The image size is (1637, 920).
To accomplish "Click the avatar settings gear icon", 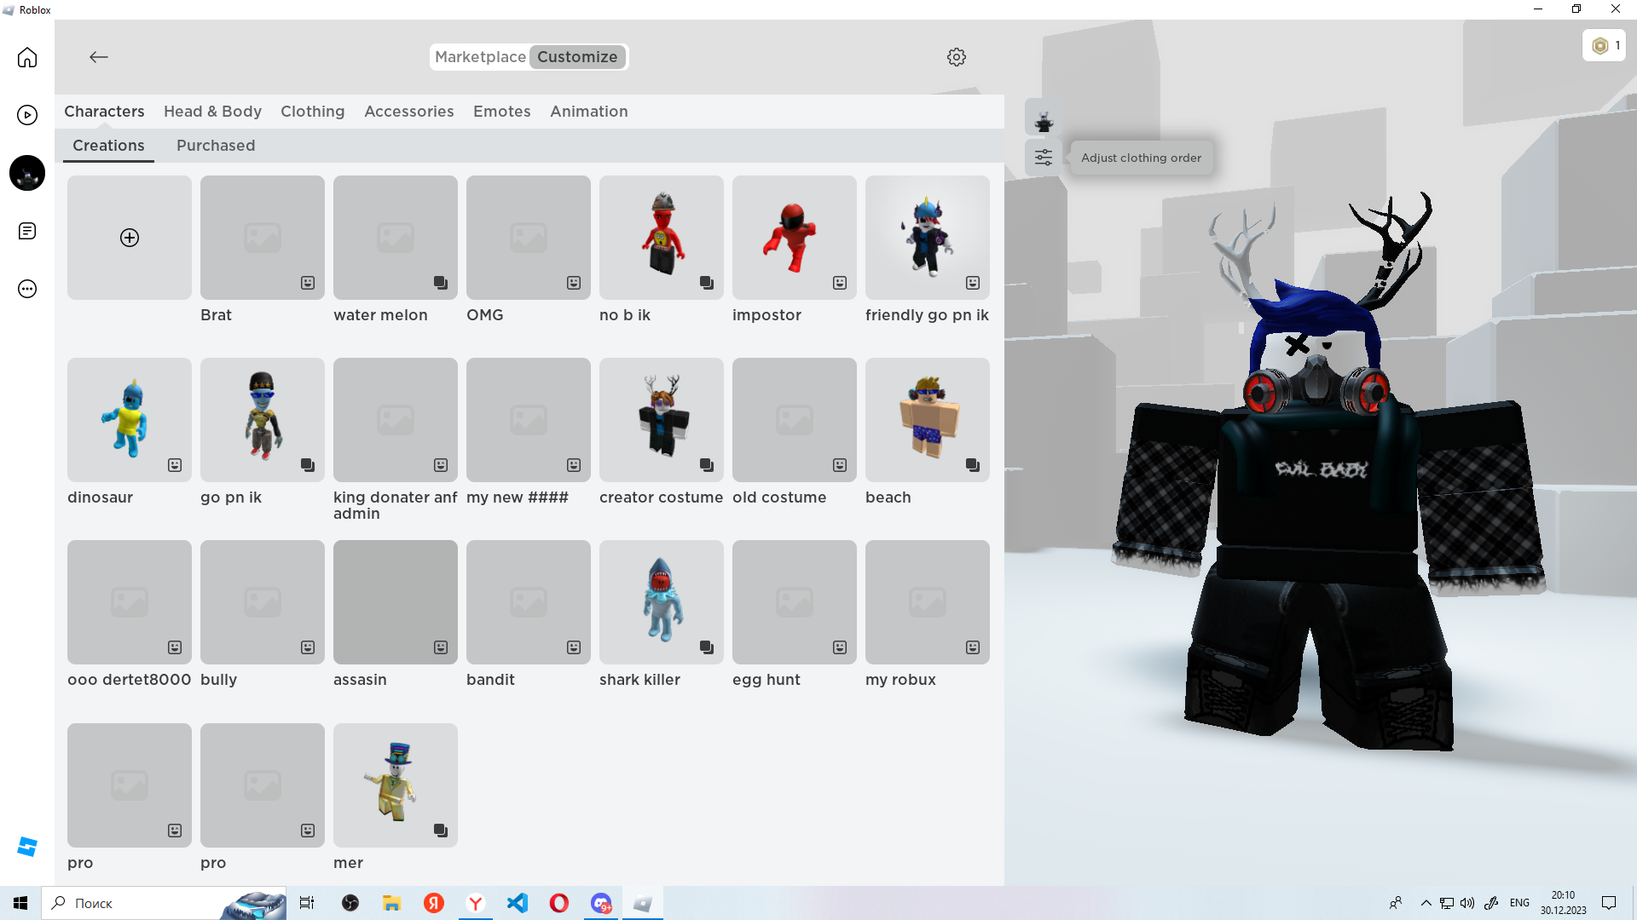I will click(957, 57).
